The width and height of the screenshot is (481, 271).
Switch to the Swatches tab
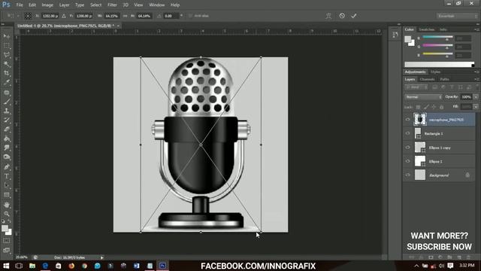pos(427,29)
